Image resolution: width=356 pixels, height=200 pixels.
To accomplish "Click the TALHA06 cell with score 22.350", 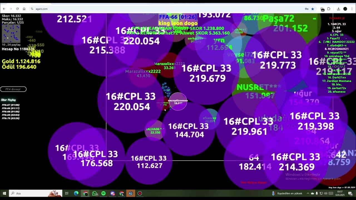I will click(x=155, y=131).
